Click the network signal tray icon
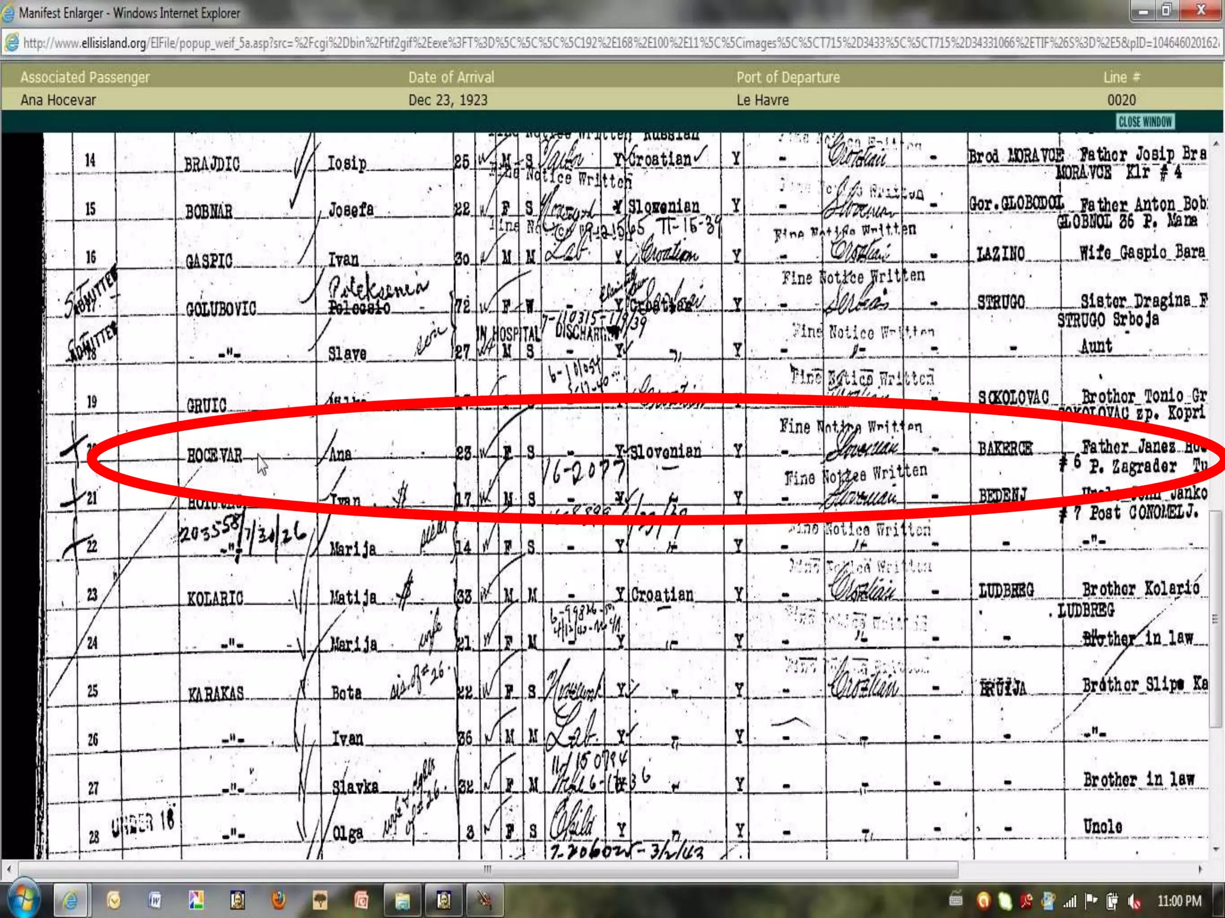 click(x=1070, y=901)
